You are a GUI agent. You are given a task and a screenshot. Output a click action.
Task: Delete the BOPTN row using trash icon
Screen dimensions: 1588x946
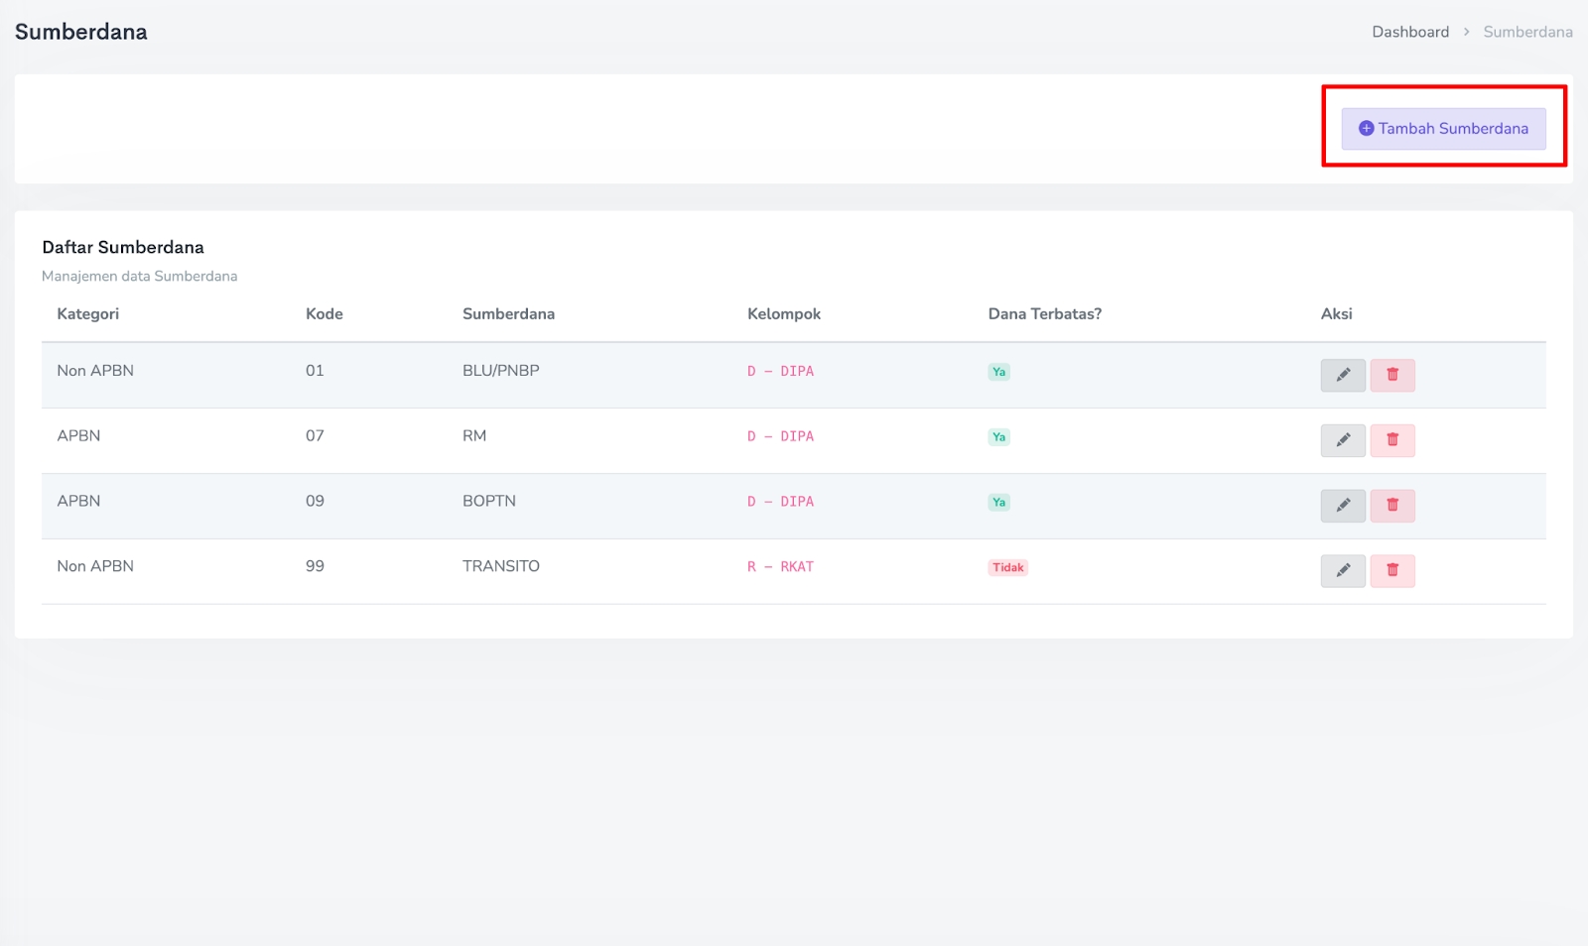[x=1391, y=506]
